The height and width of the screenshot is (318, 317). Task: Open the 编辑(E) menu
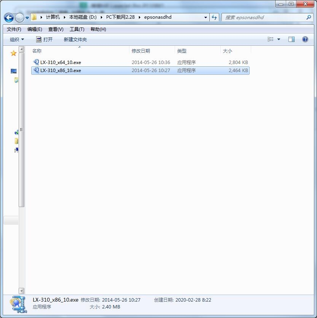35,29
